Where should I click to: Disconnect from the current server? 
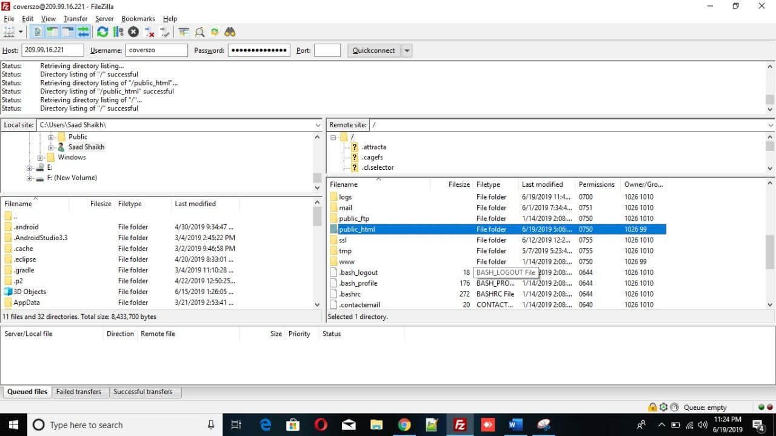coord(149,32)
